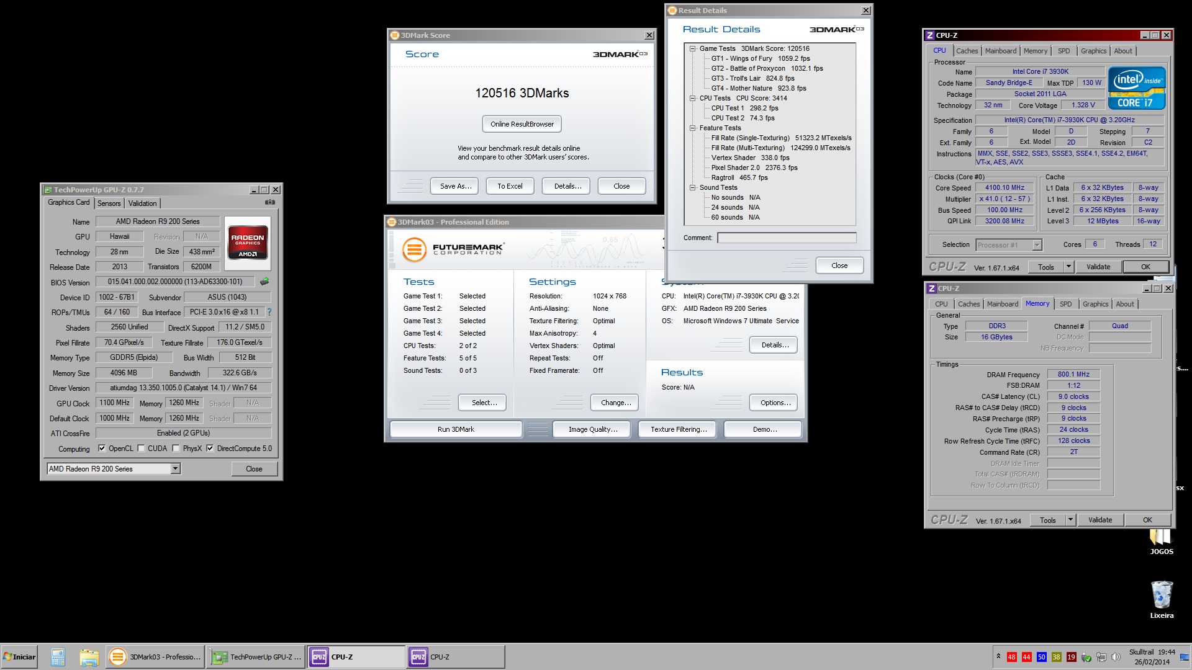Collapse the CPU Tests tree node
Image resolution: width=1192 pixels, height=670 pixels.
[x=692, y=98]
